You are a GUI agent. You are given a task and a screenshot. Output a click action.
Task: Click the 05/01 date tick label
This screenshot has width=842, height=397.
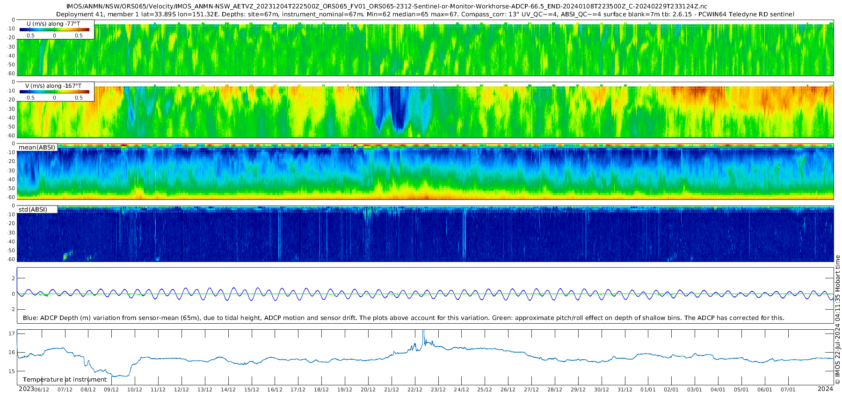(741, 390)
